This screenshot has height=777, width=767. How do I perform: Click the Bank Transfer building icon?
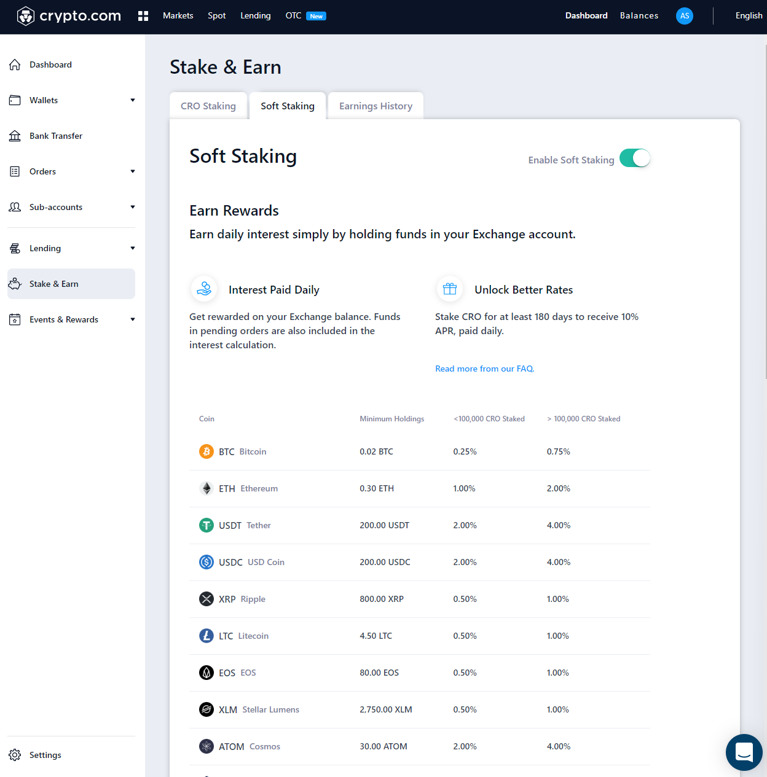pyautogui.click(x=15, y=136)
